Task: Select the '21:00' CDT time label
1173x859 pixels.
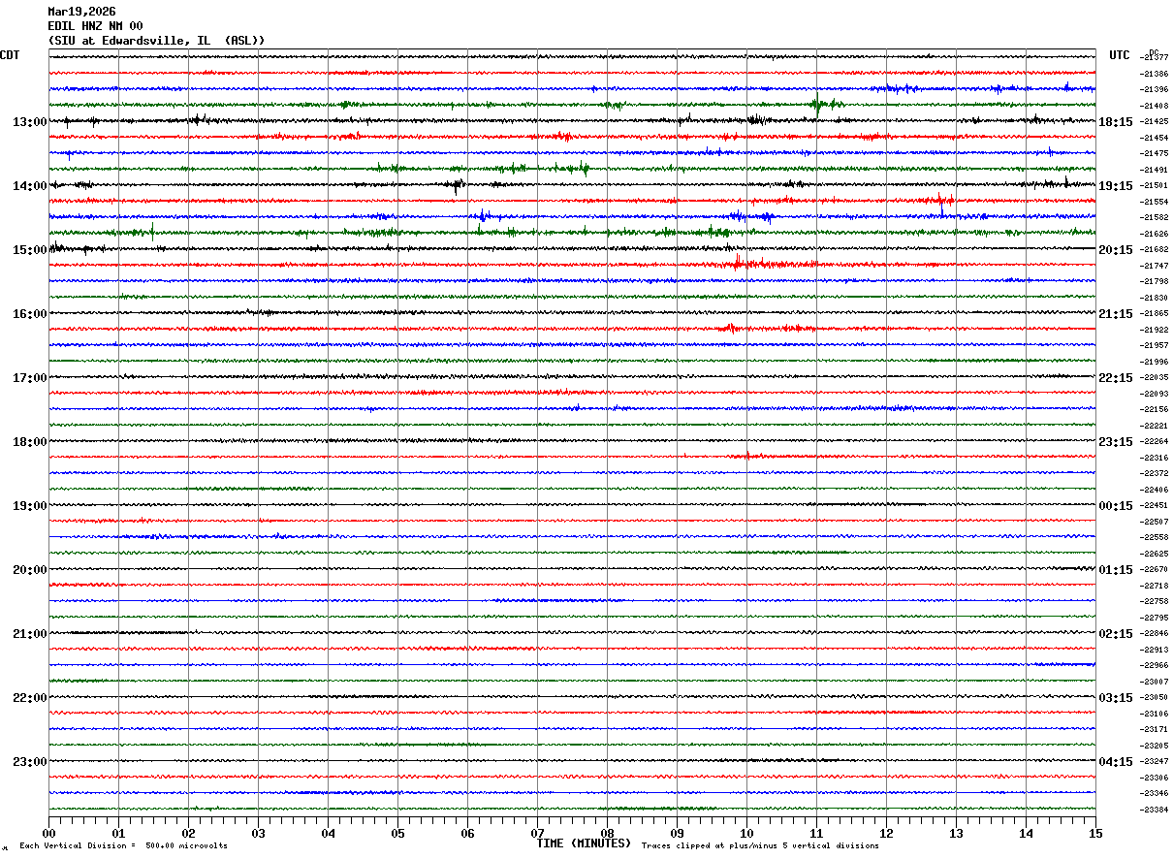Action: (x=29, y=634)
